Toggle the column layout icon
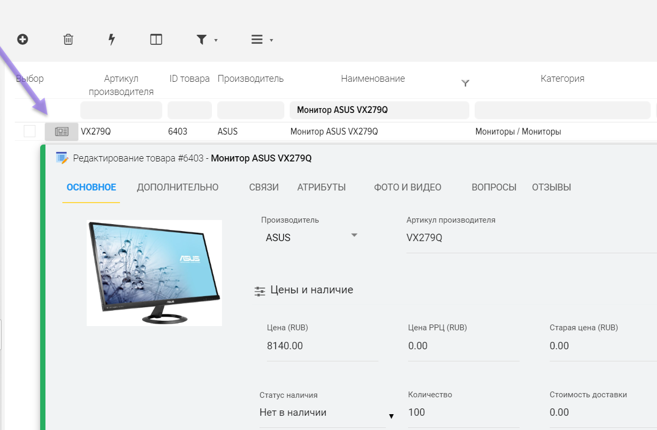This screenshot has height=430, width=657. click(x=156, y=40)
